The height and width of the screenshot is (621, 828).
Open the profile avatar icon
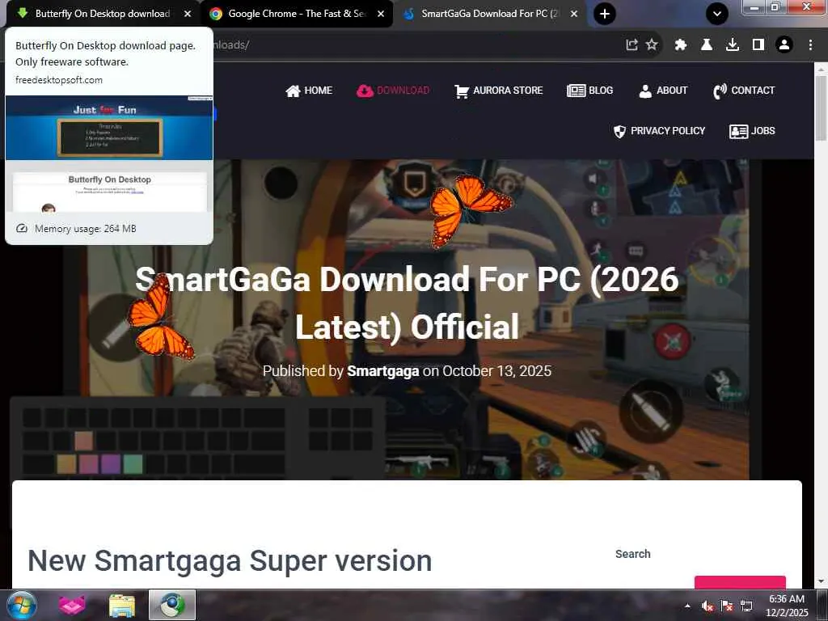click(x=784, y=45)
